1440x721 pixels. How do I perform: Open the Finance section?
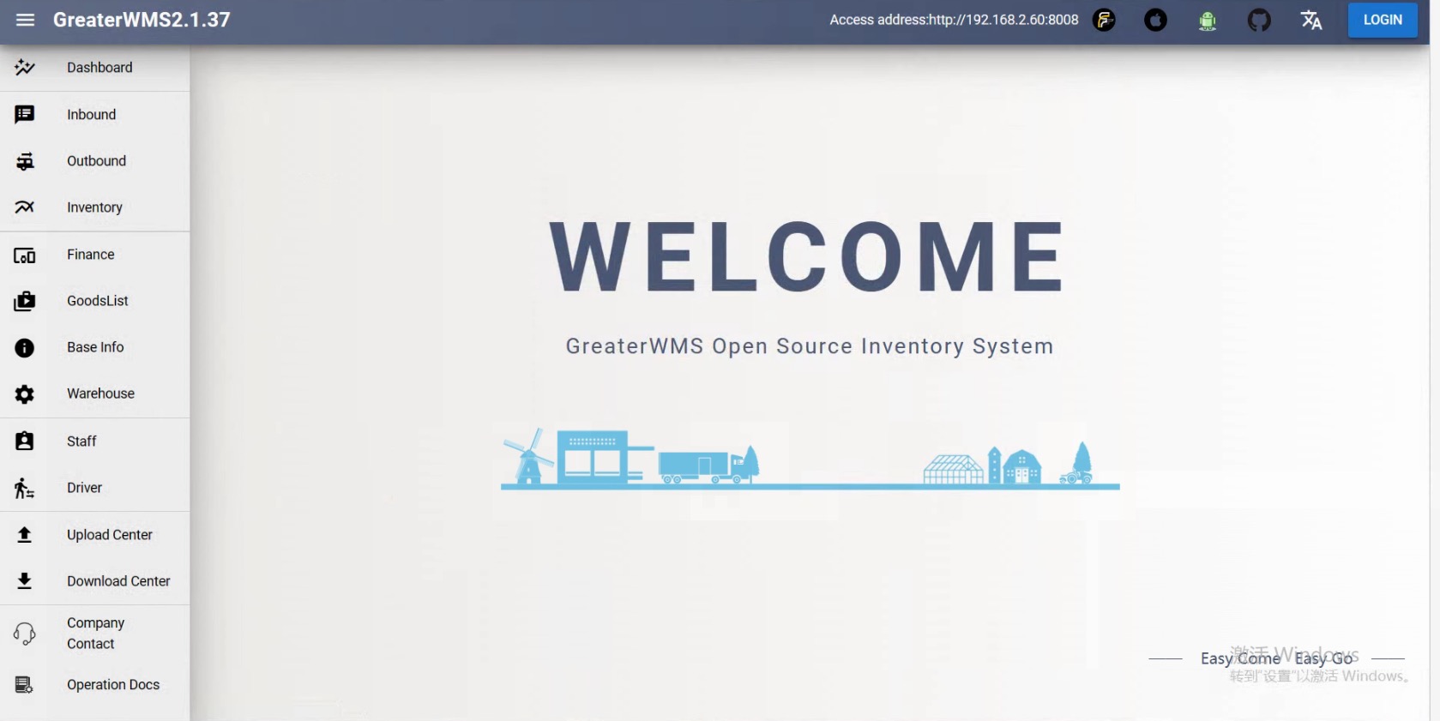tap(95, 255)
